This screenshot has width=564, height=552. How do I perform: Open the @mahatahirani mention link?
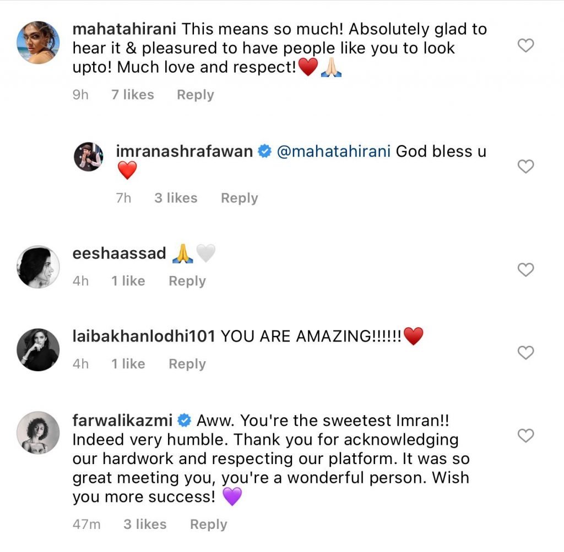pyautogui.click(x=333, y=152)
